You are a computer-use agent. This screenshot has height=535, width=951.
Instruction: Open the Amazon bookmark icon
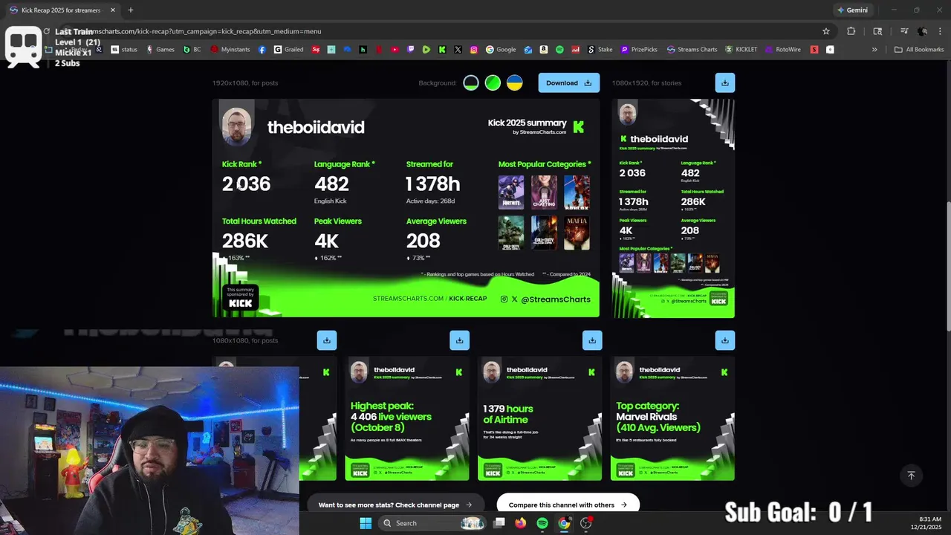(x=544, y=50)
